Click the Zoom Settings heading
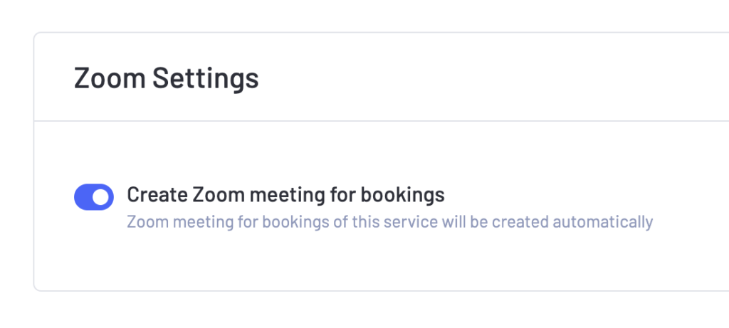Viewport: 729px width, 328px height. pos(166,78)
